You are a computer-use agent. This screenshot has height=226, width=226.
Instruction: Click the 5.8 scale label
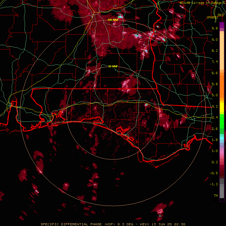(x=215, y=84)
